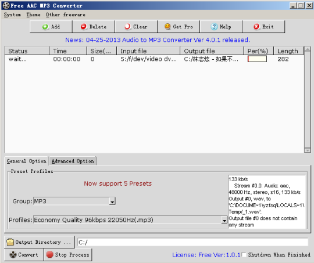
Task: Click the progress bar in Per(%) column
Action: click(x=257, y=59)
